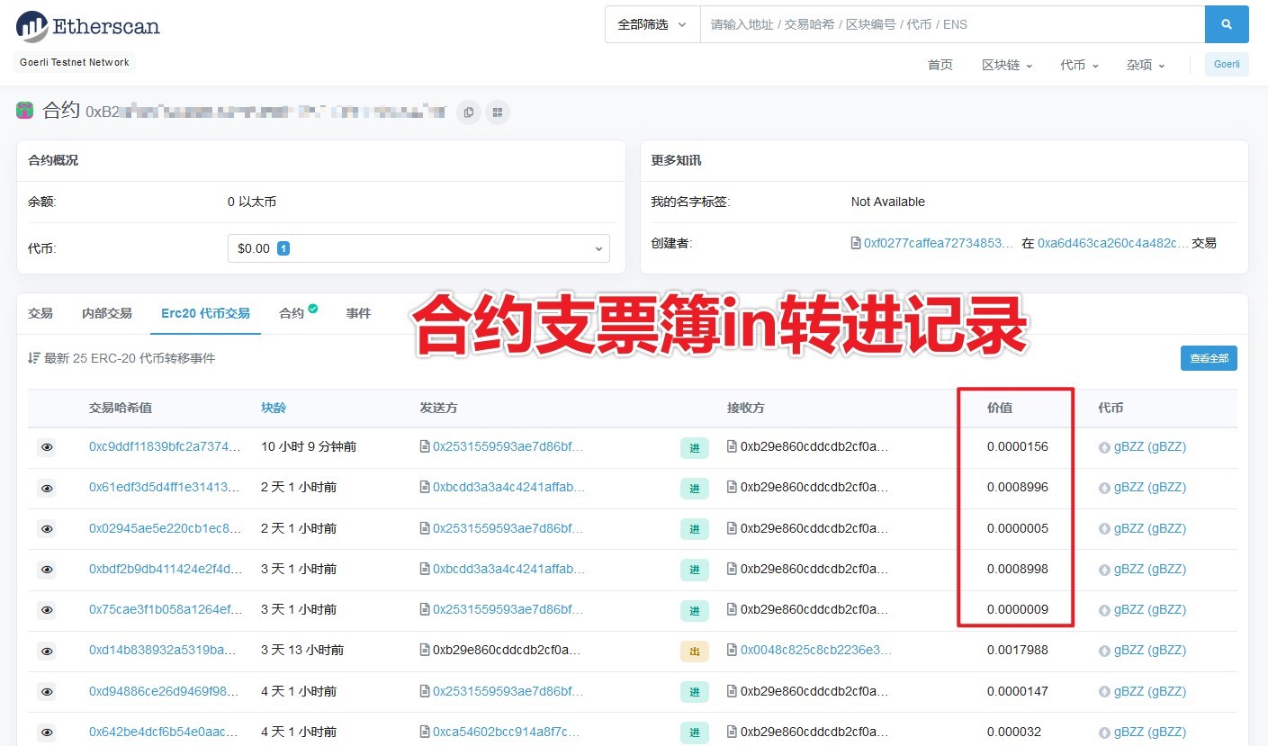Switch to the 事件 tab
The width and height of the screenshot is (1268, 746).
pos(358,313)
